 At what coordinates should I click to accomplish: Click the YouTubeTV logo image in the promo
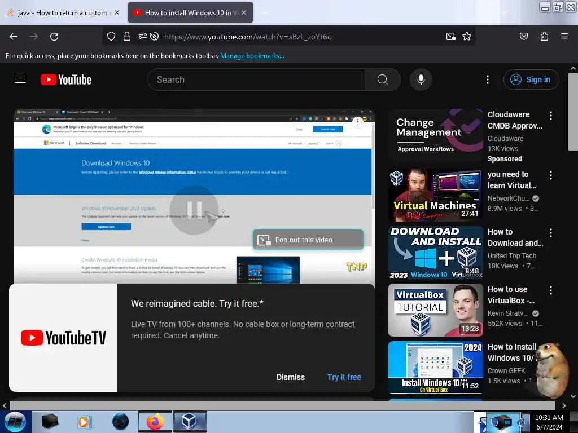tap(63, 338)
